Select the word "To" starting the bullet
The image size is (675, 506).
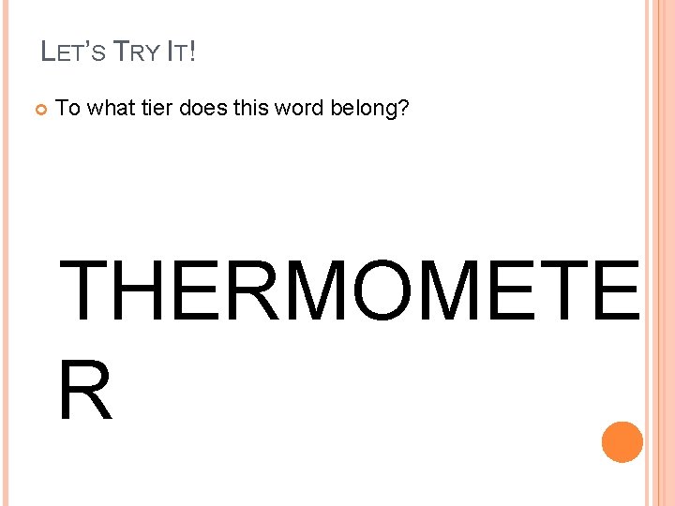67,107
